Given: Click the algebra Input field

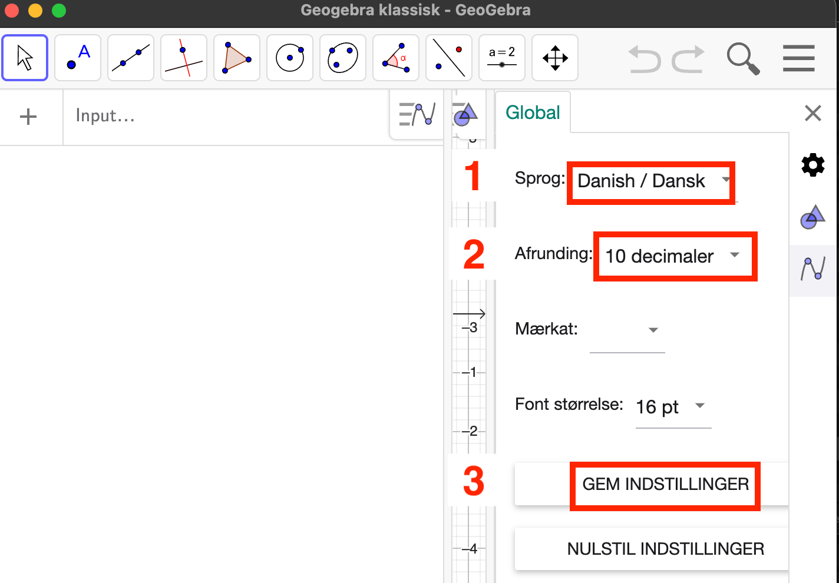Looking at the screenshot, I should click(x=226, y=116).
